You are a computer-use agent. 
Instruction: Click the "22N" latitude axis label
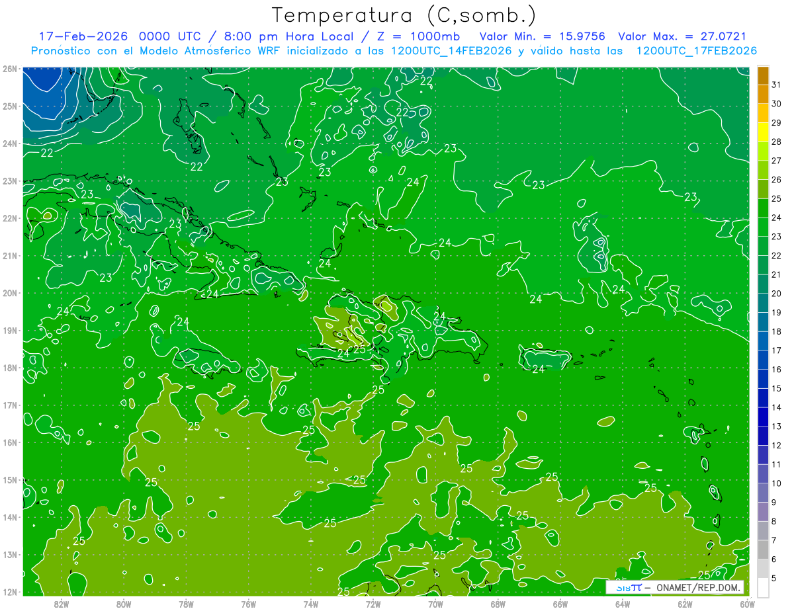pos(10,218)
